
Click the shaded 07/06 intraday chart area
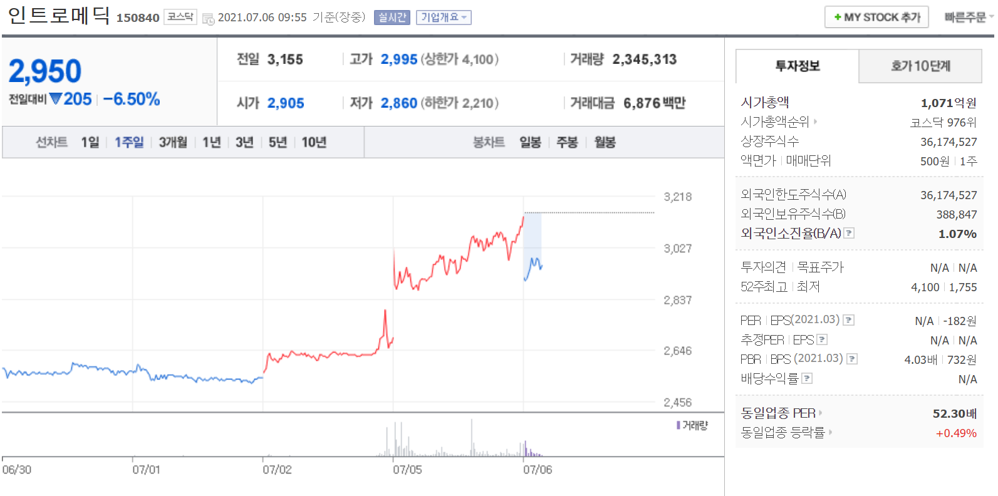(533, 247)
